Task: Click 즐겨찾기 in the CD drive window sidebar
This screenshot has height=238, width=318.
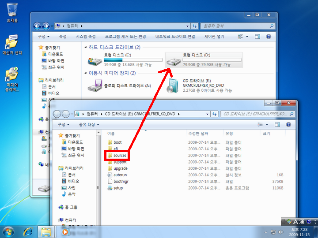Action: click(x=69, y=135)
